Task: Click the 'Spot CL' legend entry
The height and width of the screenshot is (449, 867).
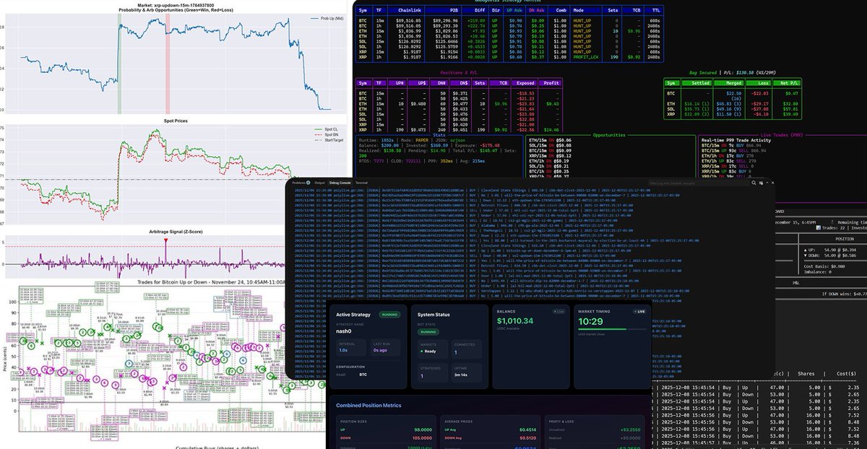Action: [x=327, y=129]
